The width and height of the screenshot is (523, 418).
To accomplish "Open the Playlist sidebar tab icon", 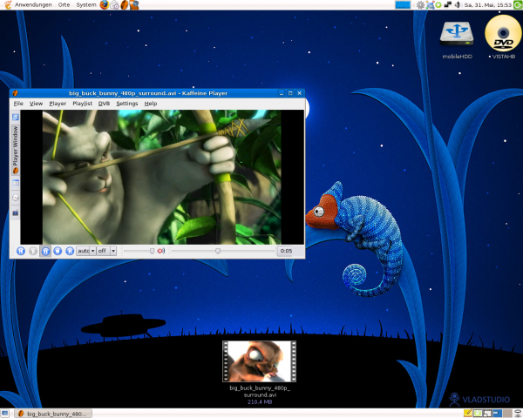I will pyautogui.click(x=16, y=183).
